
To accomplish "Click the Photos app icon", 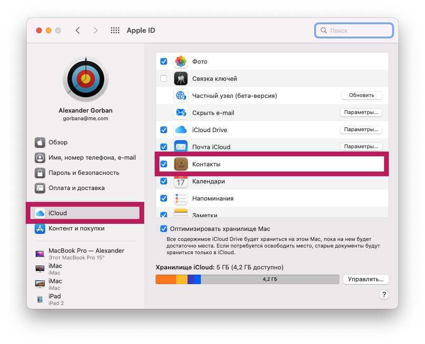I will coord(181,61).
